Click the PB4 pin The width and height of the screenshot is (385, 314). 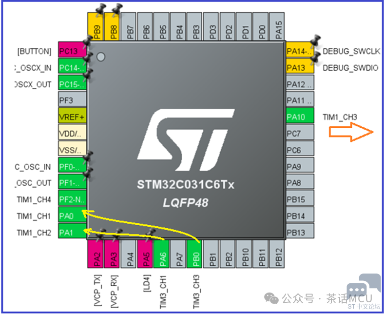coord(178,27)
